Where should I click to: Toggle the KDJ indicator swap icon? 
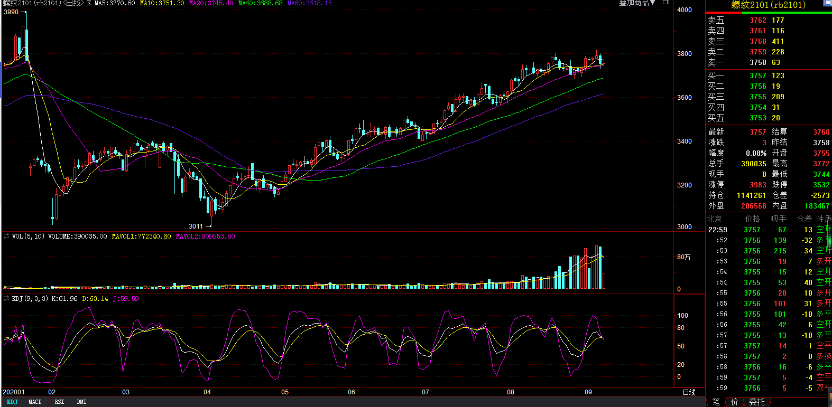[x=6, y=299]
